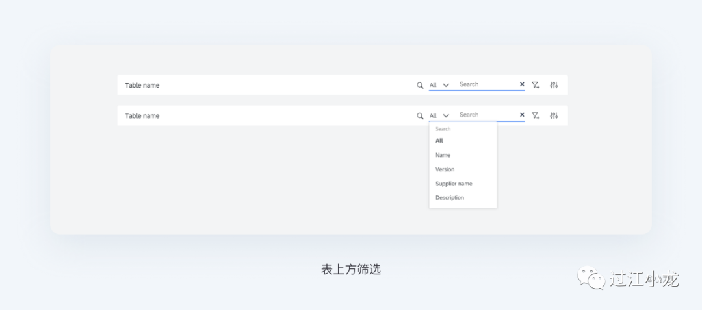Image resolution: width=702 pixels, height=310 pixels.
Task: Select the bold All option in the dropdown list
Action: pyautogui.click(x=439, y=141)
